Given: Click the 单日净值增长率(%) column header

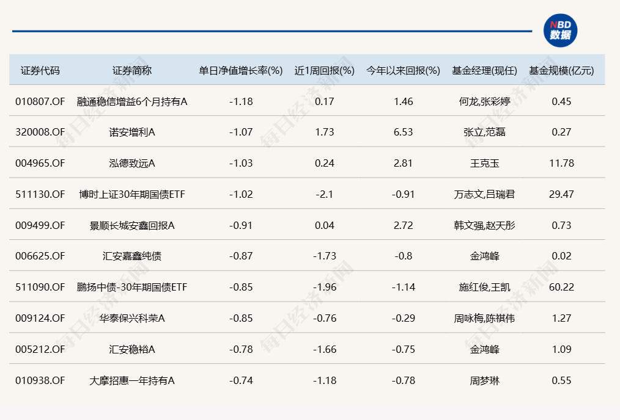Looking at the screenshot, I should (x=240, y=70).
